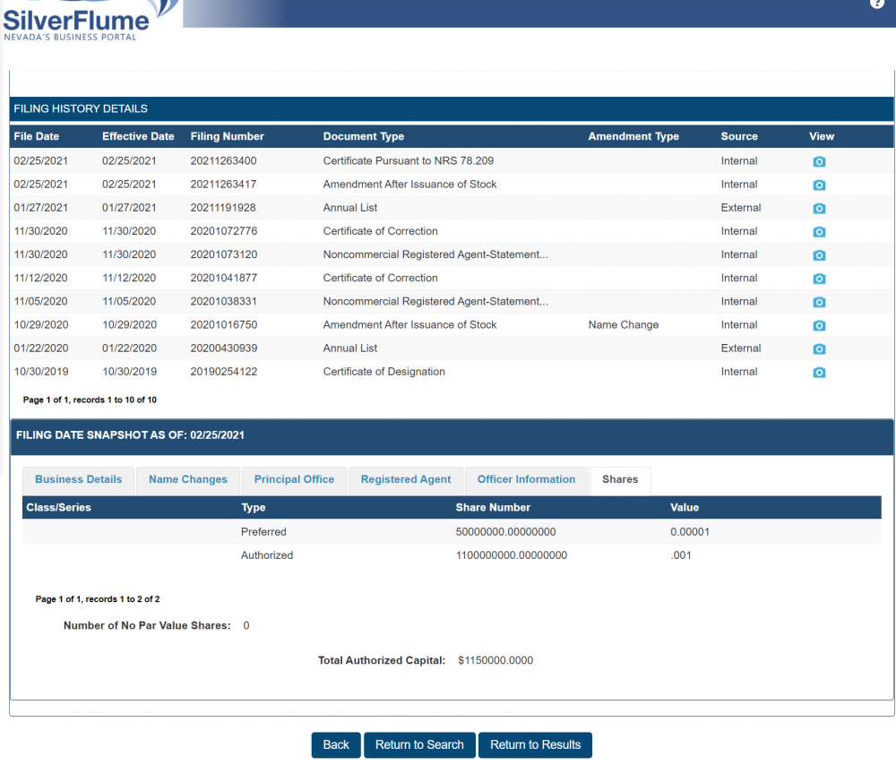Go to Officer Information tab
The image size is (896, 765).
point(526,480)
